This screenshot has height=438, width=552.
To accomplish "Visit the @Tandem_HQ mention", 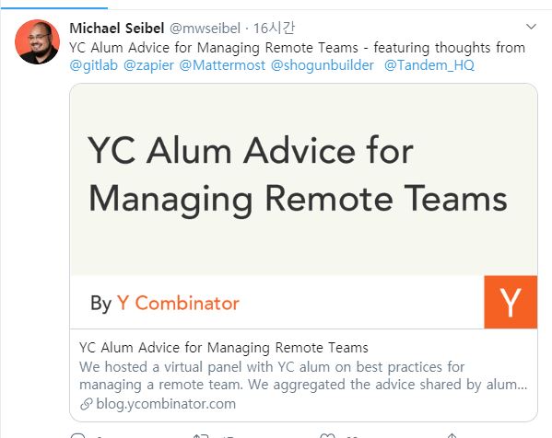I will pyautogui.click(x=429, y=65).
